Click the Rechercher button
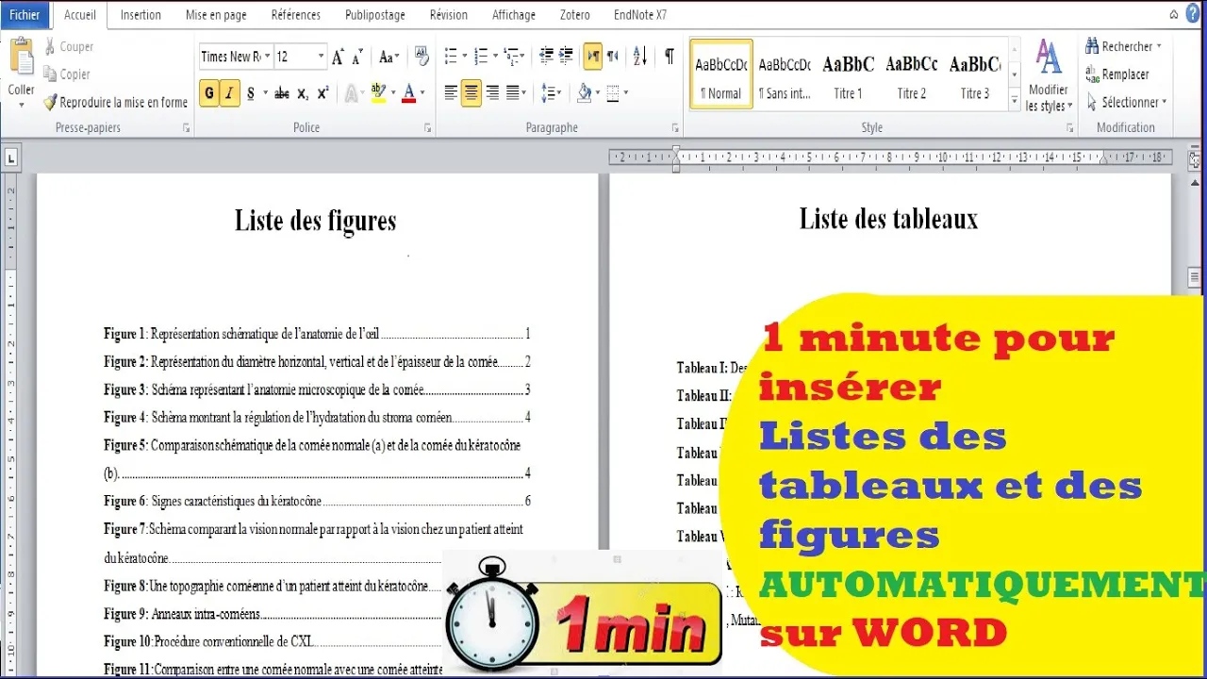The height and width of the screenshot is (679, 1207). [x=1123, y=46]
